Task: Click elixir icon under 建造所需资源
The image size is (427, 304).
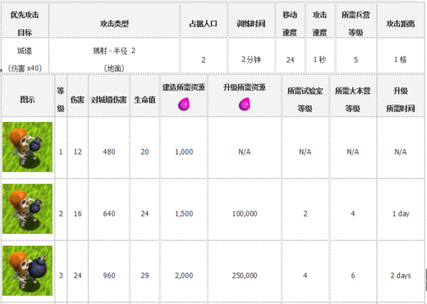Action: [184, 105]
